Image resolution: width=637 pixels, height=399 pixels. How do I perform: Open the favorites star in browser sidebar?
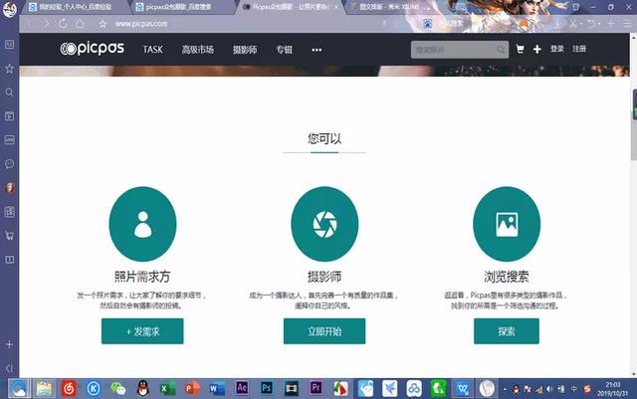tap(9, 69)
